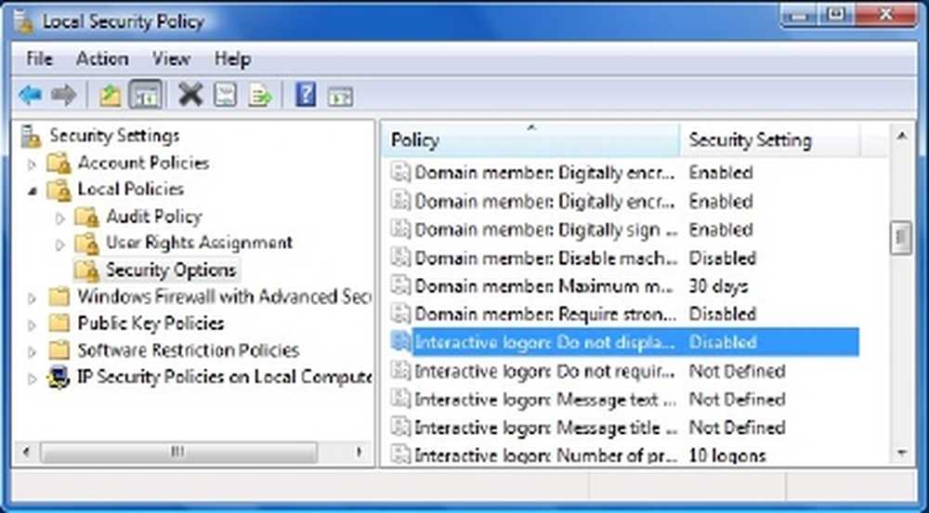The height and width of the screenshot is (513, 929).
Task: Click the grey forward arrow
Action: tap(64, 96)
